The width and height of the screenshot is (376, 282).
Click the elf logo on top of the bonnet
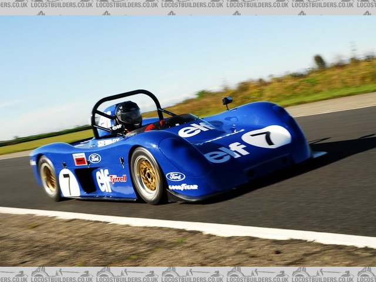(x=195, y=129)
